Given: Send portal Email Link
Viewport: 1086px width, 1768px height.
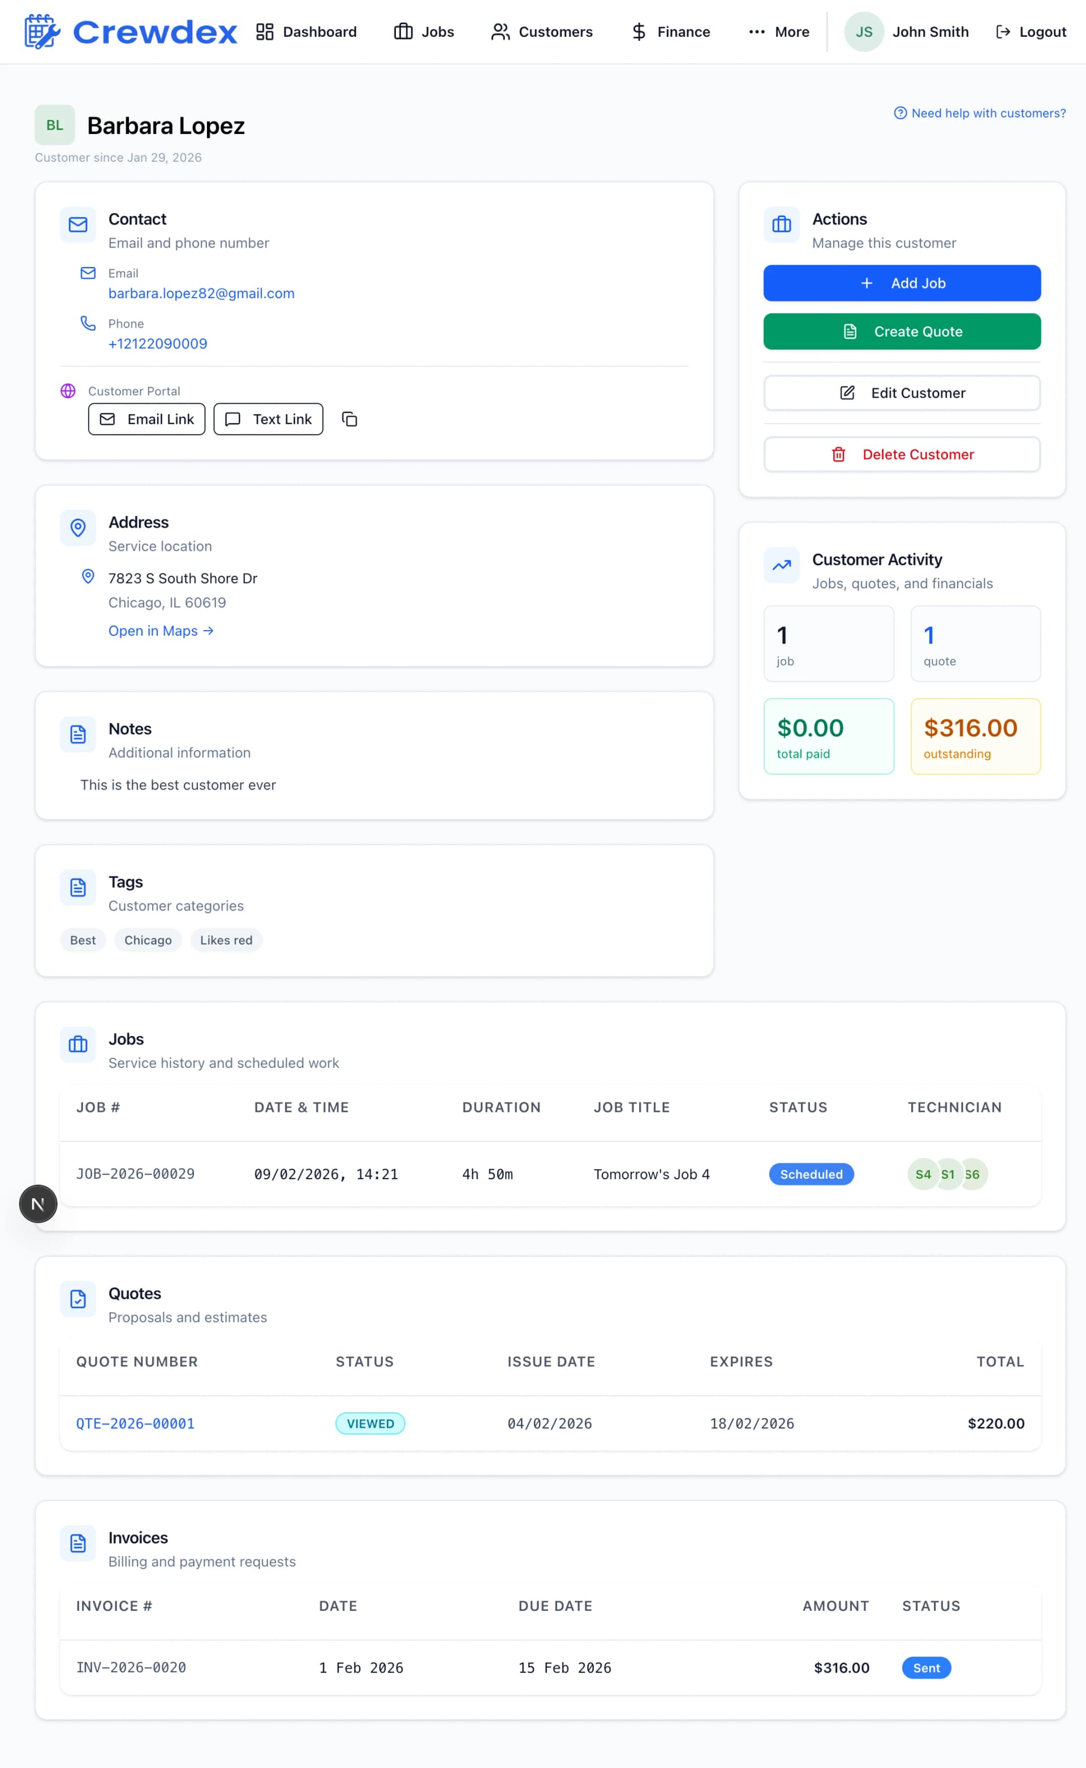Looking at the screenshot, I should [146, 419].
